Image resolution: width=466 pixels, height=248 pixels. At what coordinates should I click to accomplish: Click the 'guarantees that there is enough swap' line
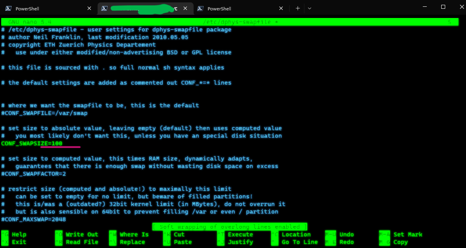pyautogui.click(x=140, y=166)
